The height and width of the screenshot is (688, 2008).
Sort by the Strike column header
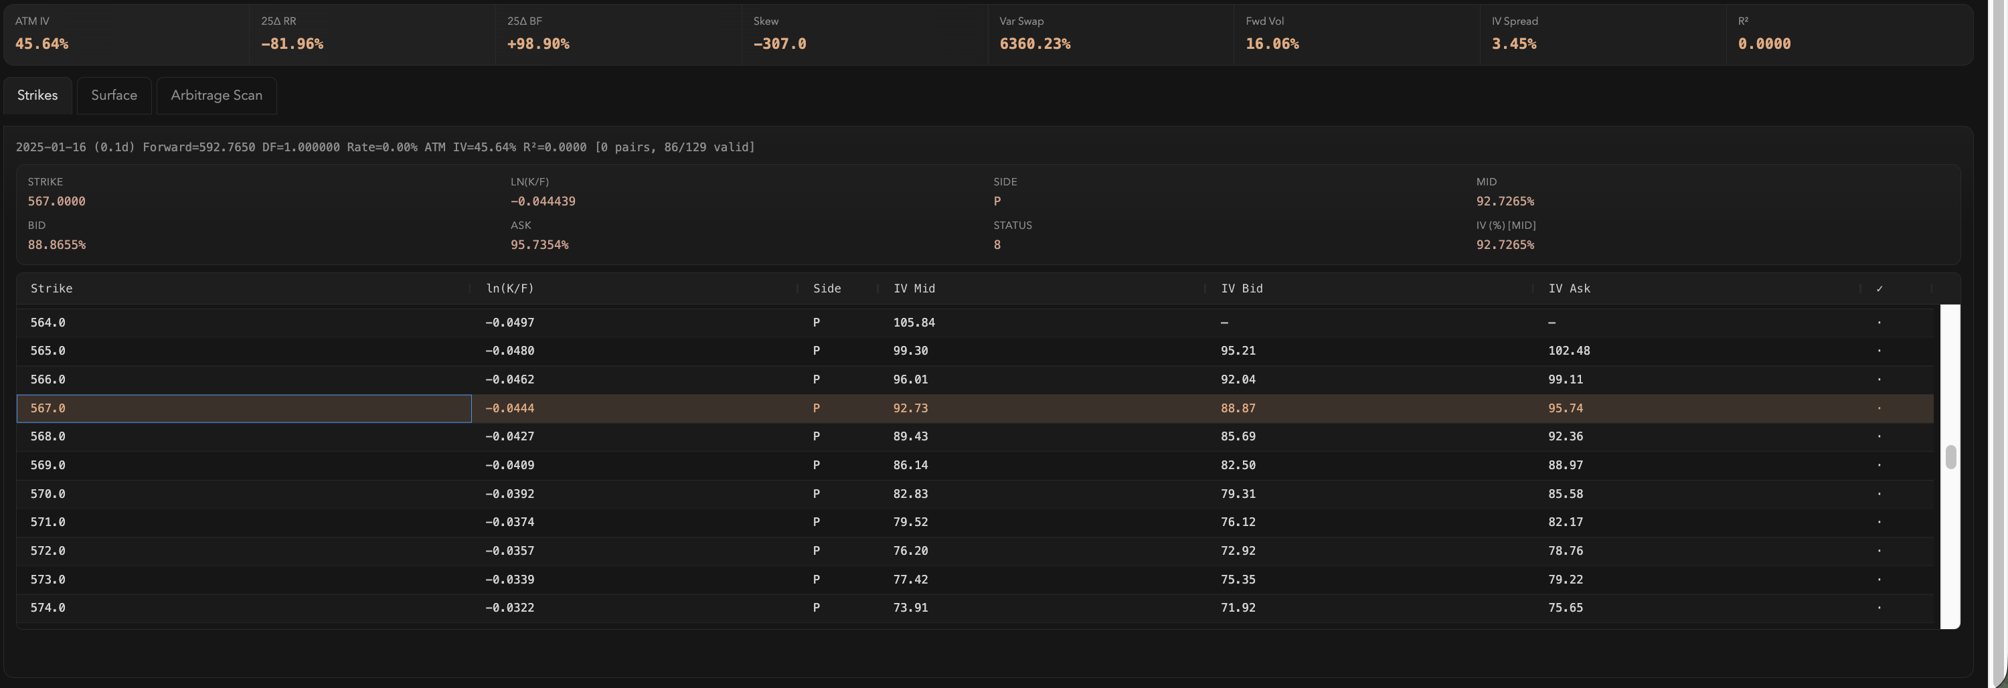click(52, 288)
